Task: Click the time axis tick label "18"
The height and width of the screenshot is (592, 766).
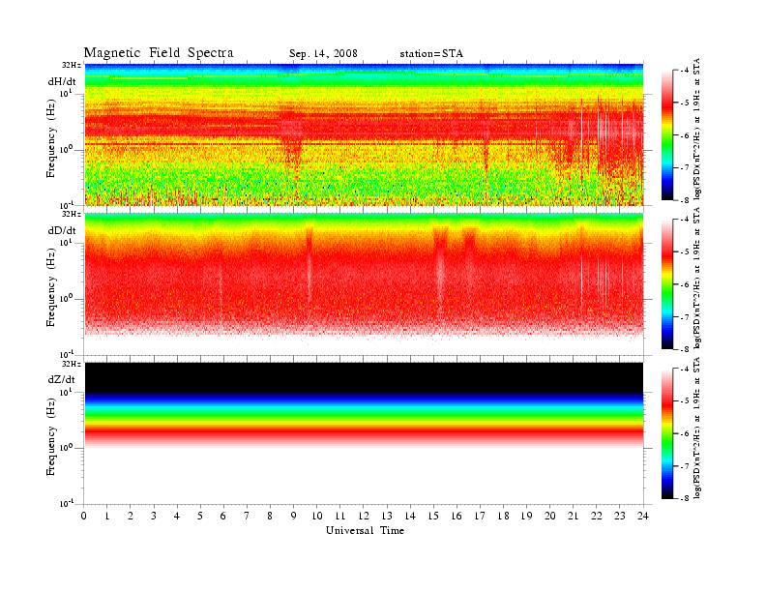Action: tap(504, 516)
